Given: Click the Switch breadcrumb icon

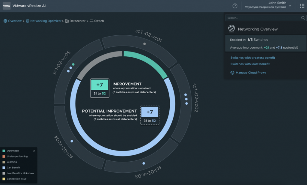Looking at the screenshot, I should (x=91, y=21).
